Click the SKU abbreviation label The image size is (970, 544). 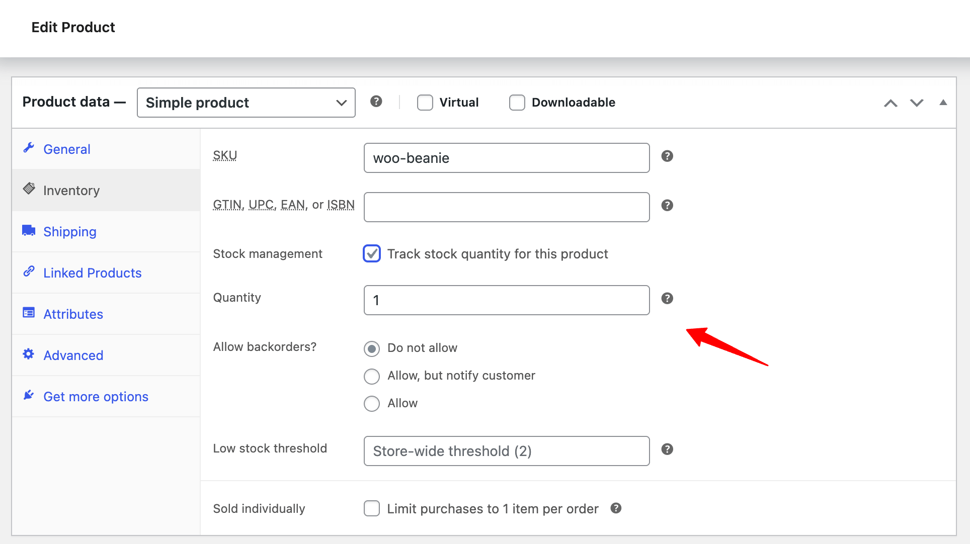[225, 155]
